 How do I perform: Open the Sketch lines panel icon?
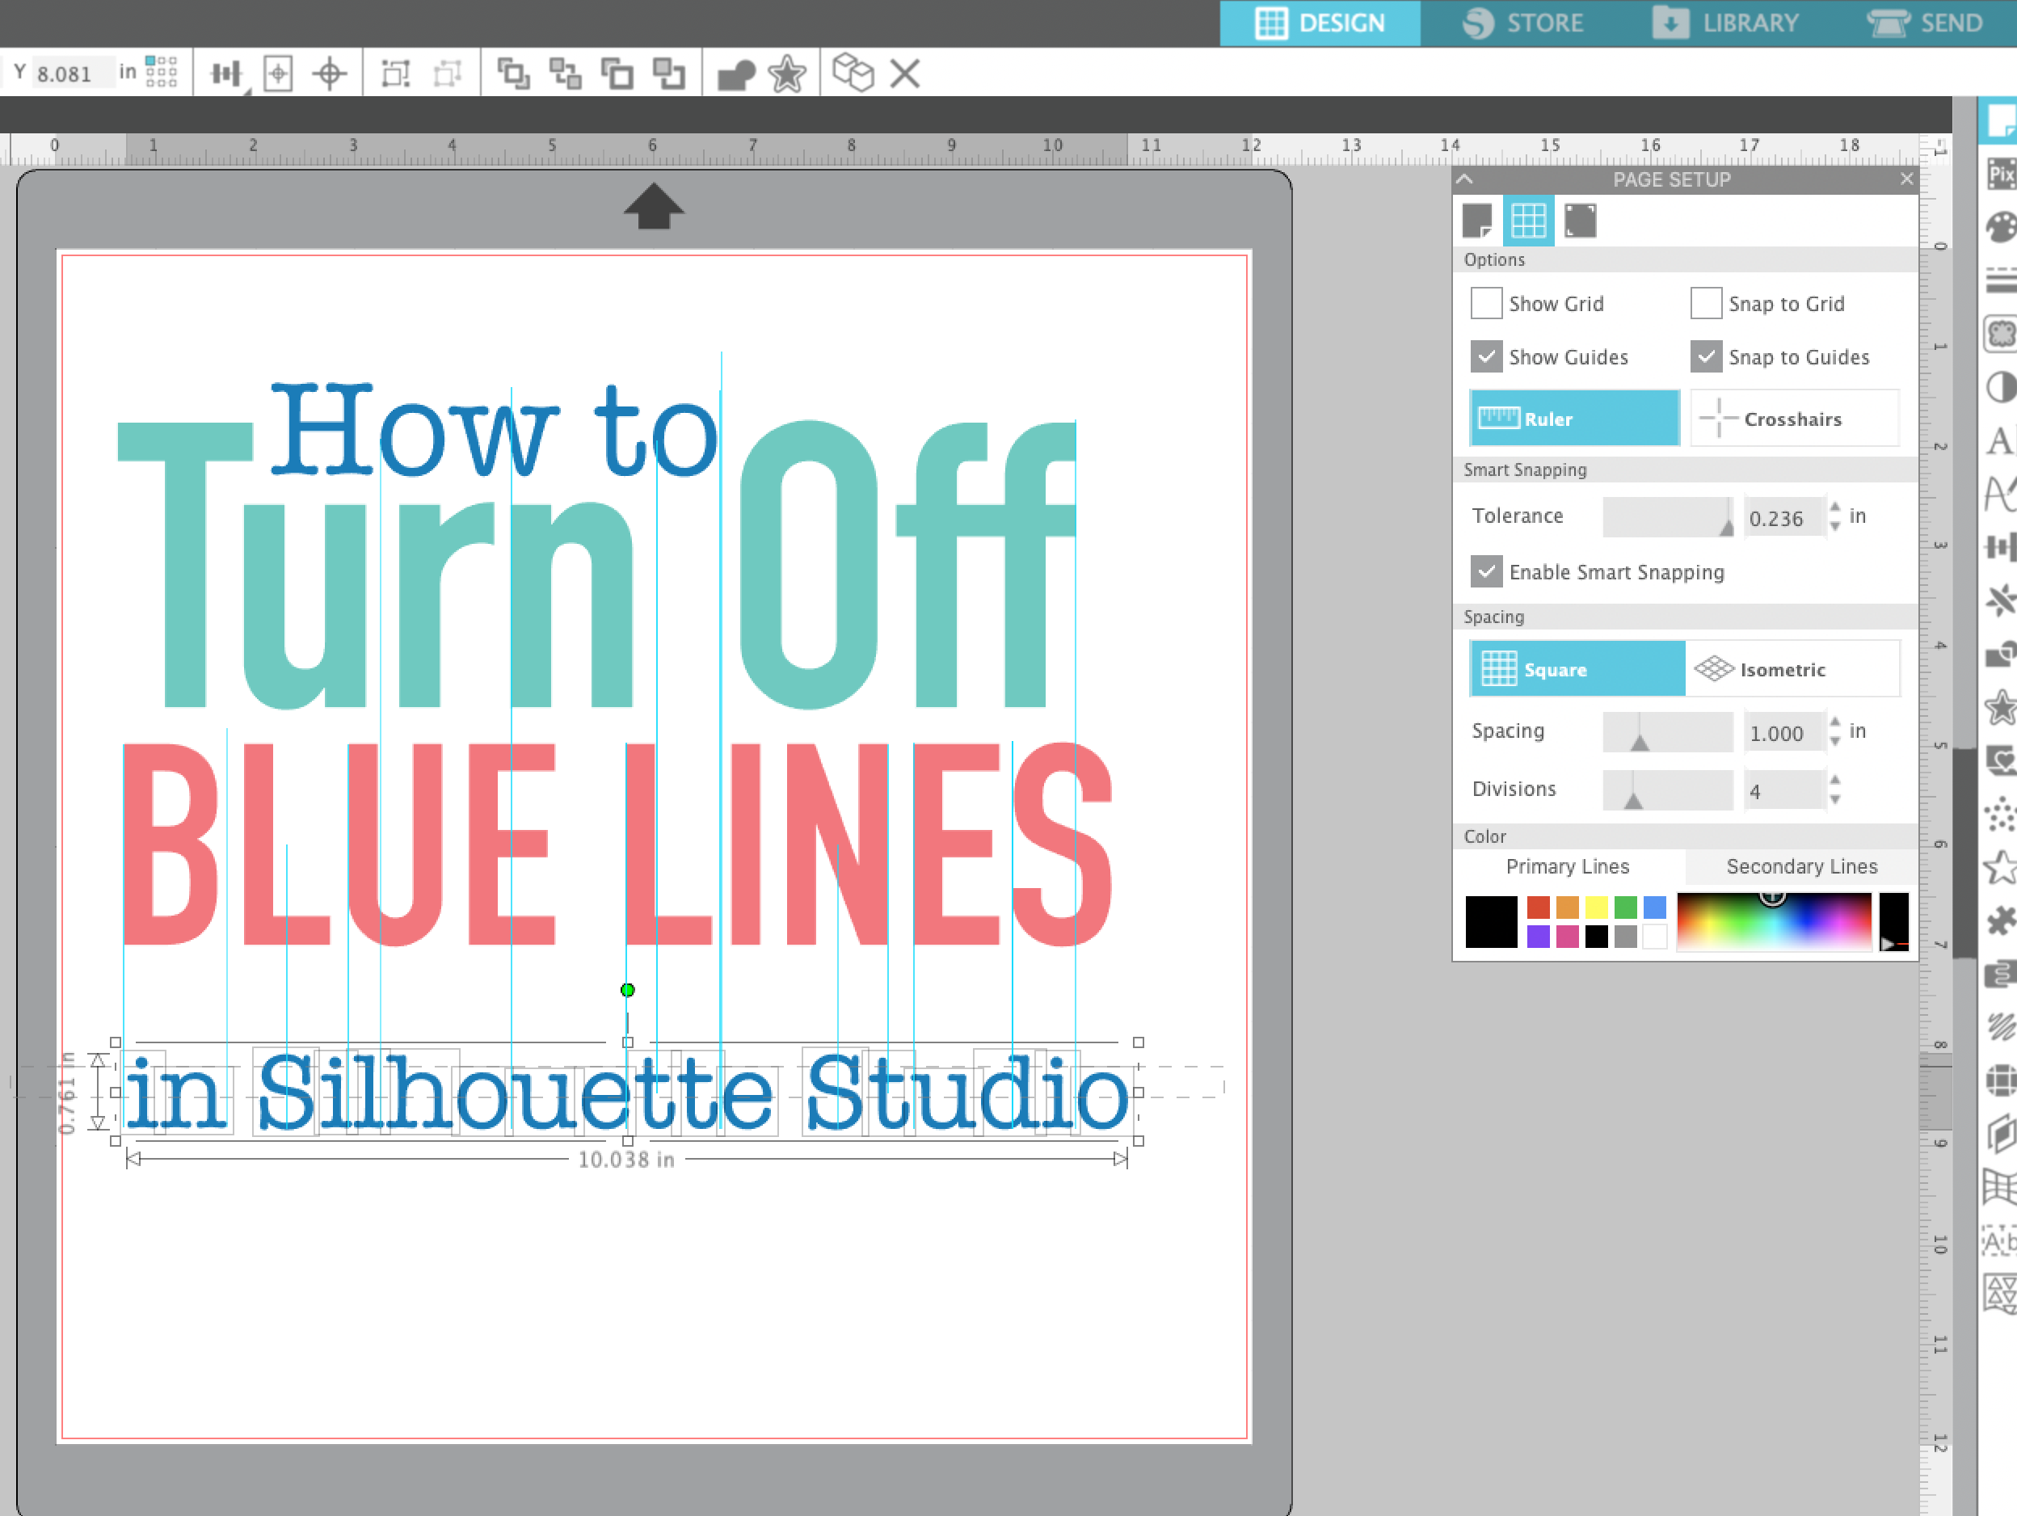pos(2001,1027)
